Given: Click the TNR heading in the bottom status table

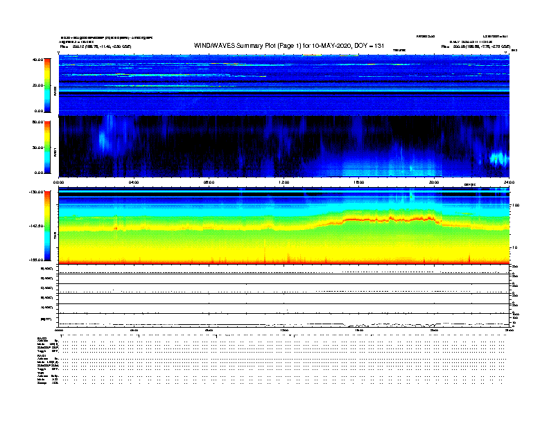Looking at the screenshot, I should [x=40, y=373].
